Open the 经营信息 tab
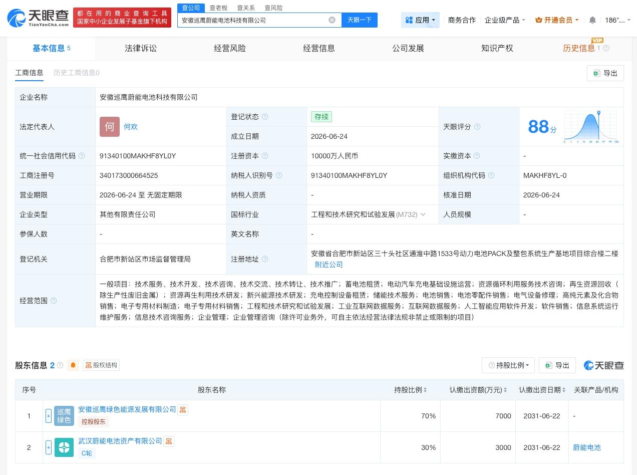This screenshot has height=475, width=637. pos(319,48)
